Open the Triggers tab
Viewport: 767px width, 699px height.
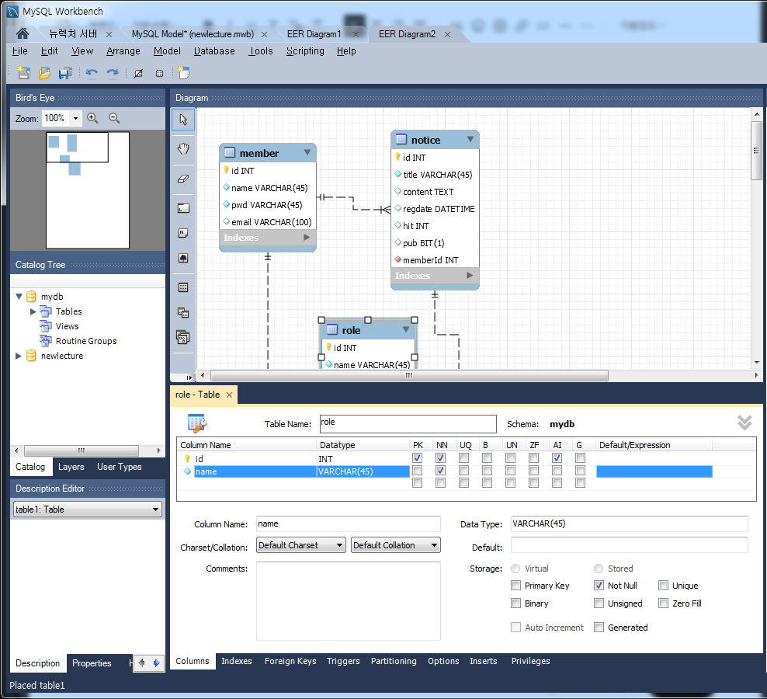343,661
